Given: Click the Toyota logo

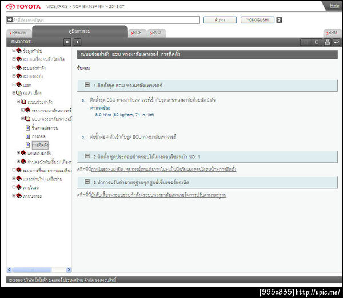Looking at the screenshot, I should point(23,6).
